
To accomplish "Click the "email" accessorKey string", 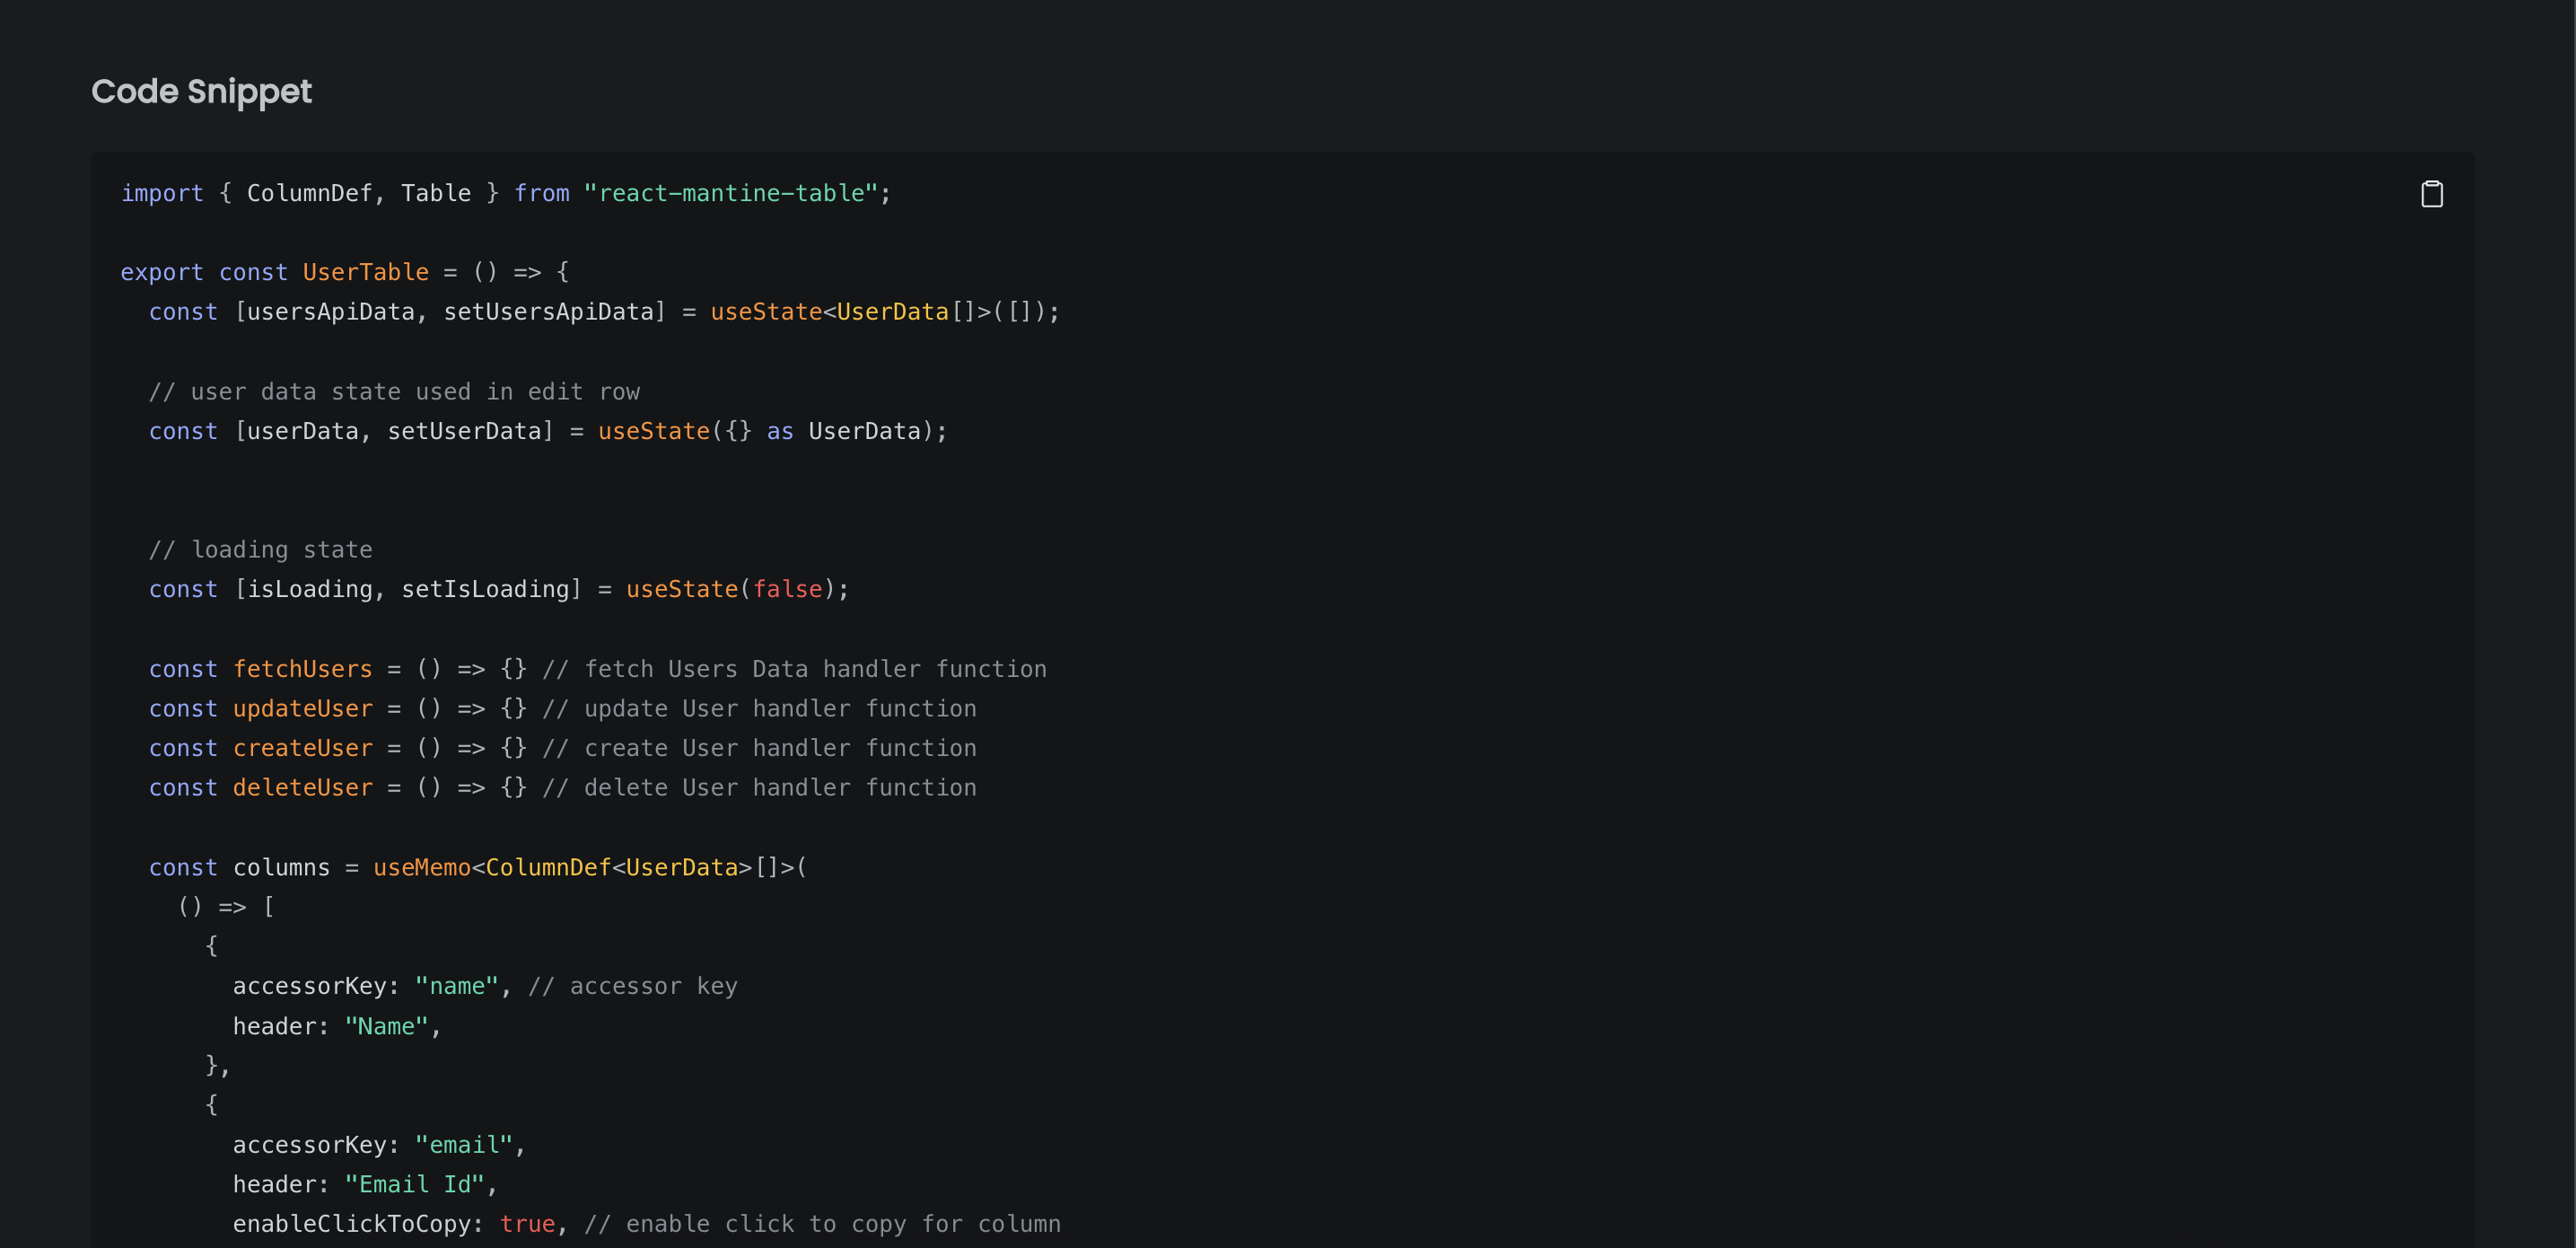I will [463, 1145].
